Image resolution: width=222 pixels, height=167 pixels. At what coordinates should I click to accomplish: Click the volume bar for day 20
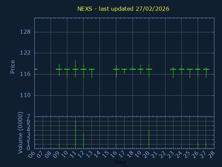coord(149,139)
